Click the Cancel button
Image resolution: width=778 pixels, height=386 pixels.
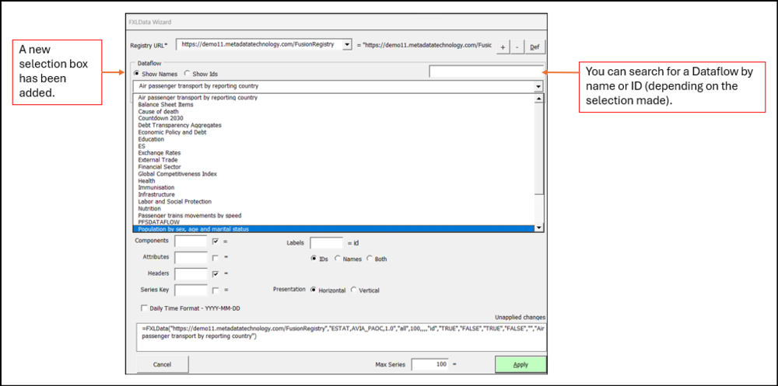162,364
